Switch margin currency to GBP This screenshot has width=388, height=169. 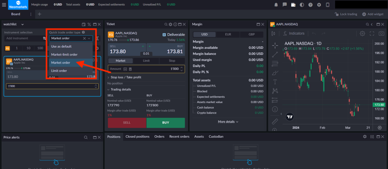coord(251,34)
